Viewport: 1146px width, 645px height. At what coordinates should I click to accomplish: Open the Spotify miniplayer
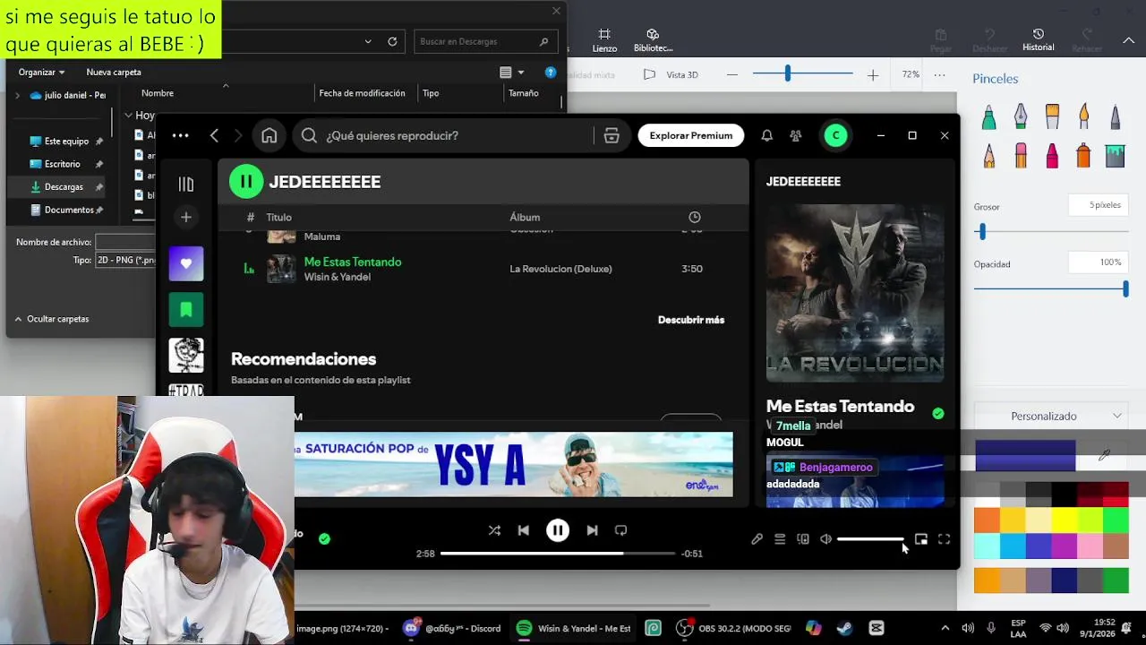coord(920,539)
